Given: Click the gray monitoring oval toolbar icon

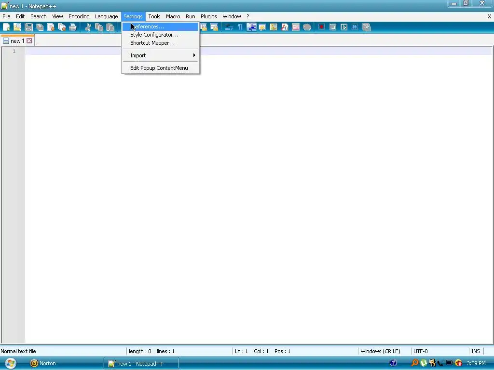Looking at the screenshot, I should 307,27.
